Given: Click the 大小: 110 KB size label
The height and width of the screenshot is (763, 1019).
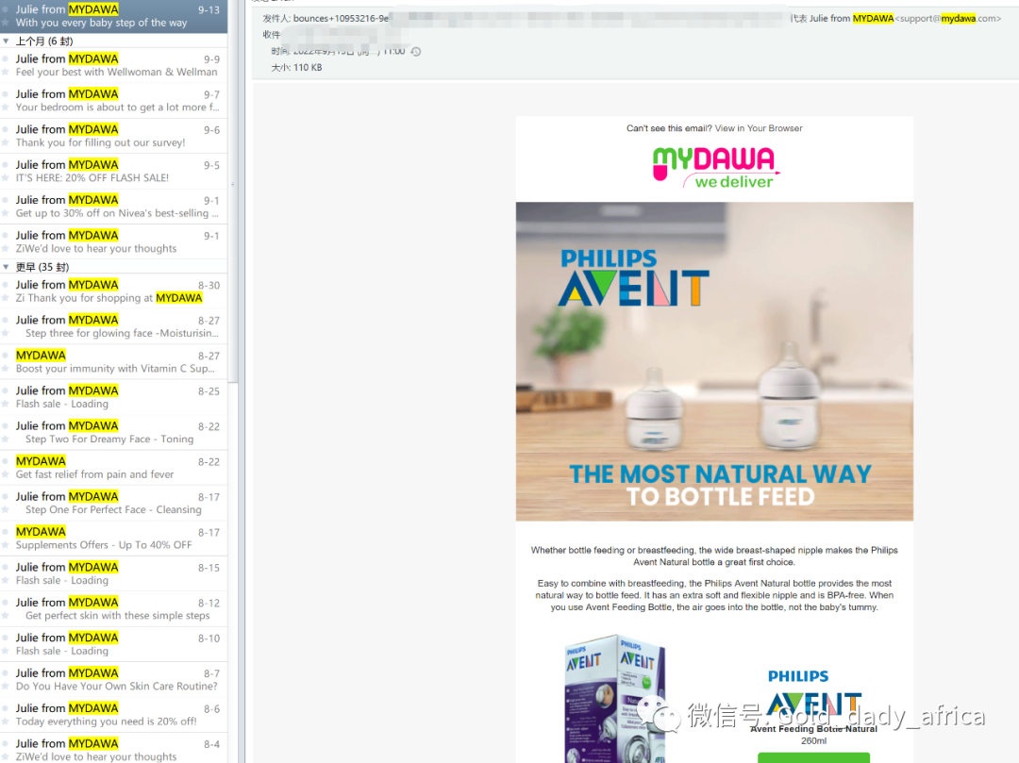Looking at the screenshot, I should pos(296,68).
